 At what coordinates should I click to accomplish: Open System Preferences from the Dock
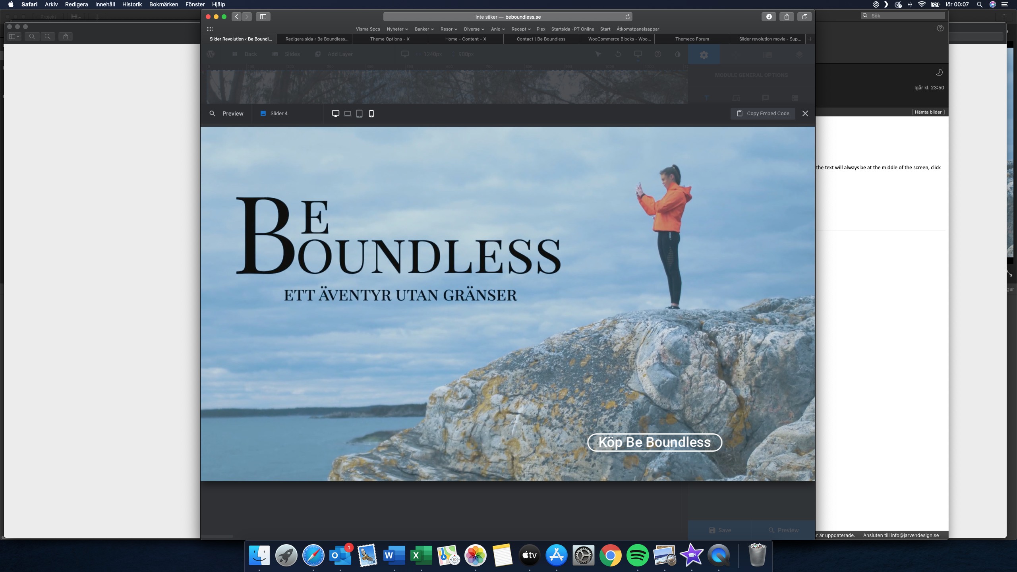[583, 555]
